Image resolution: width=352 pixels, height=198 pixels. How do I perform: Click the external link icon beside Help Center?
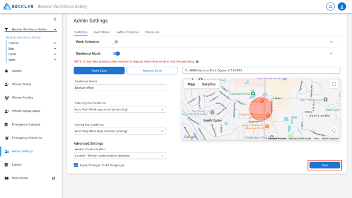(53, 178)
